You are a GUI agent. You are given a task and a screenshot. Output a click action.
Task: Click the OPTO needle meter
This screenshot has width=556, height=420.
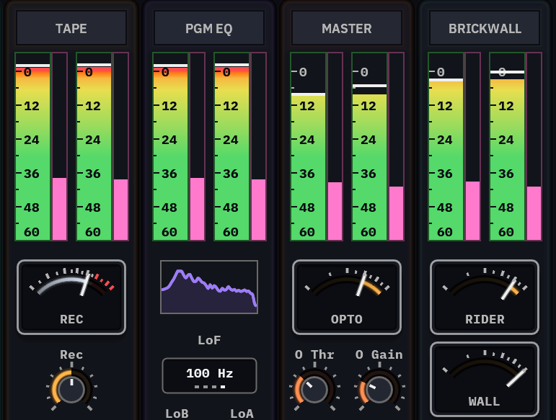tap(347, 297)
